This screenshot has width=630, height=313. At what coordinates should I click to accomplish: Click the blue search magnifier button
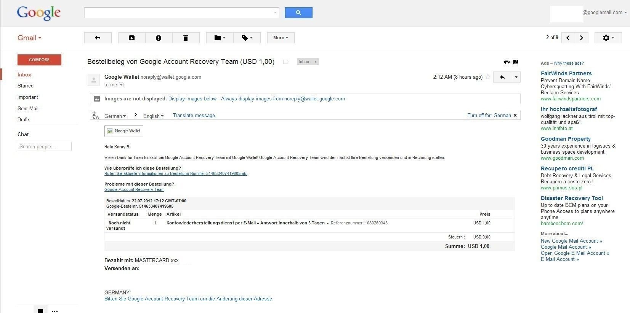298,13
